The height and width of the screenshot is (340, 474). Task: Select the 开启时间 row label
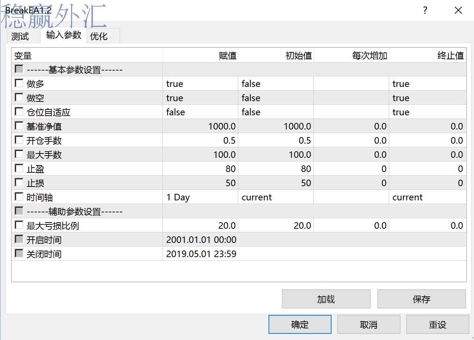coord(44,240)
